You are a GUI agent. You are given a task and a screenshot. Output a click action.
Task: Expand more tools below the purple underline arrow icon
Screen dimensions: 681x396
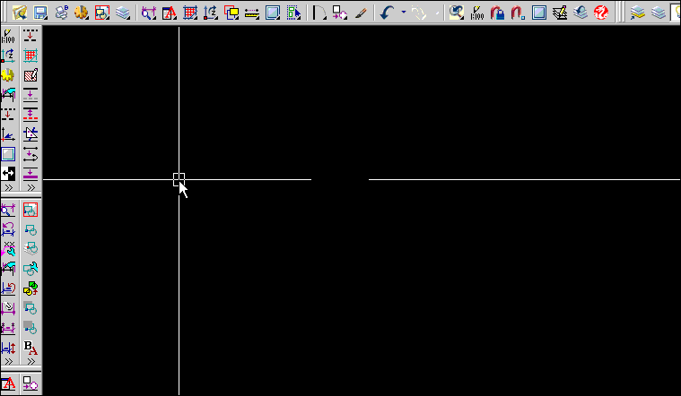point(31,187)
